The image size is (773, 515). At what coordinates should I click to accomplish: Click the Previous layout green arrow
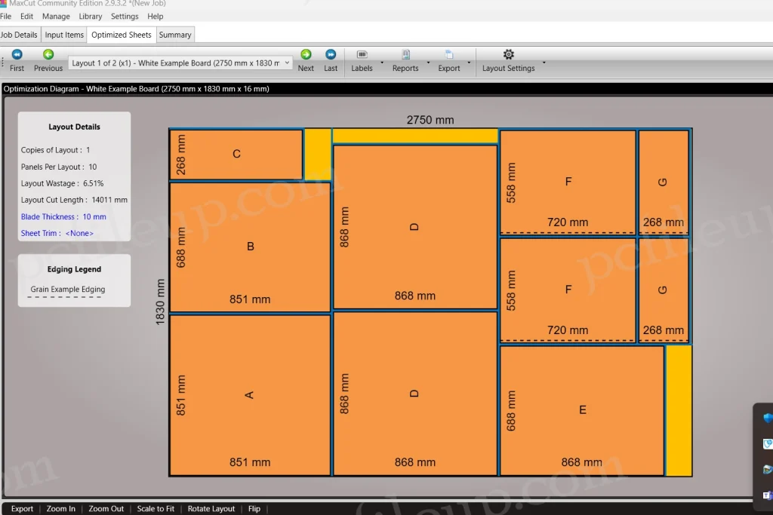pos(48,54)
